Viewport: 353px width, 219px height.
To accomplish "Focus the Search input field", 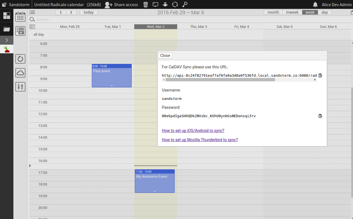I will (190, 20).
